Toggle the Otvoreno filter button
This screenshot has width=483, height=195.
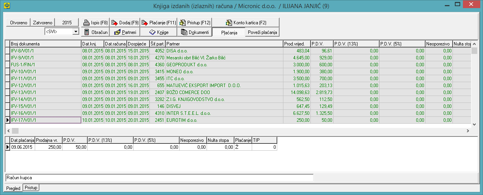click(19, 23)
